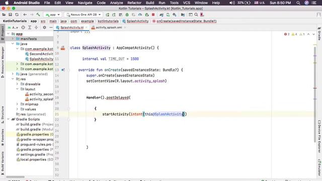Open the VCS menu
322x181 pixels.
[186, 3]
